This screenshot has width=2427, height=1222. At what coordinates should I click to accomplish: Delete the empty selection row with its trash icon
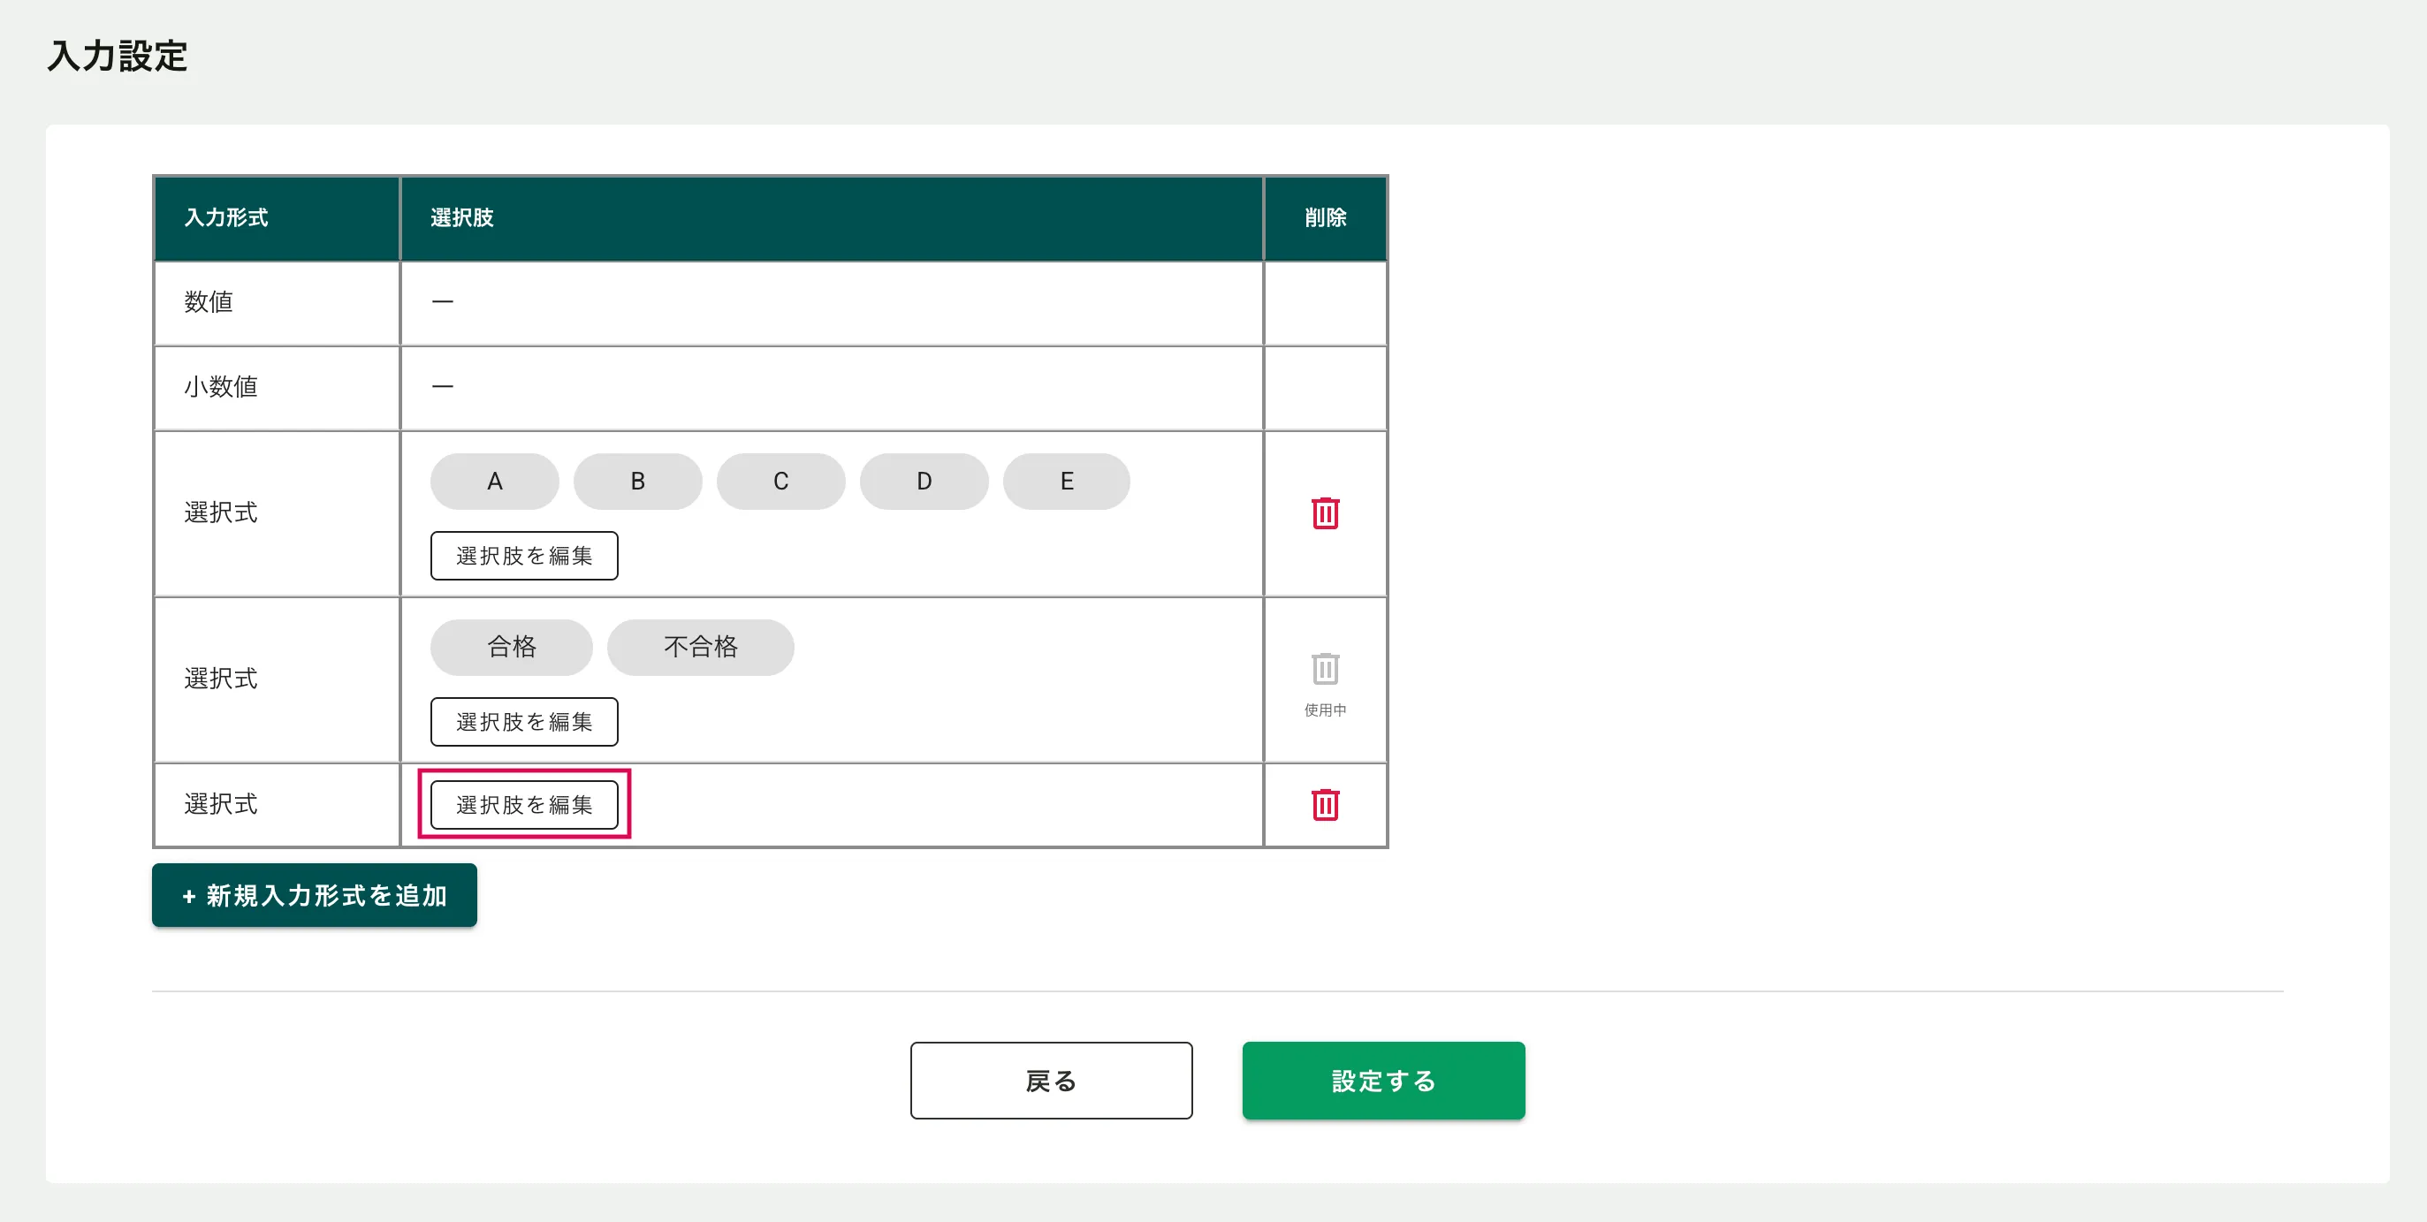click(x=1325, y=805)
